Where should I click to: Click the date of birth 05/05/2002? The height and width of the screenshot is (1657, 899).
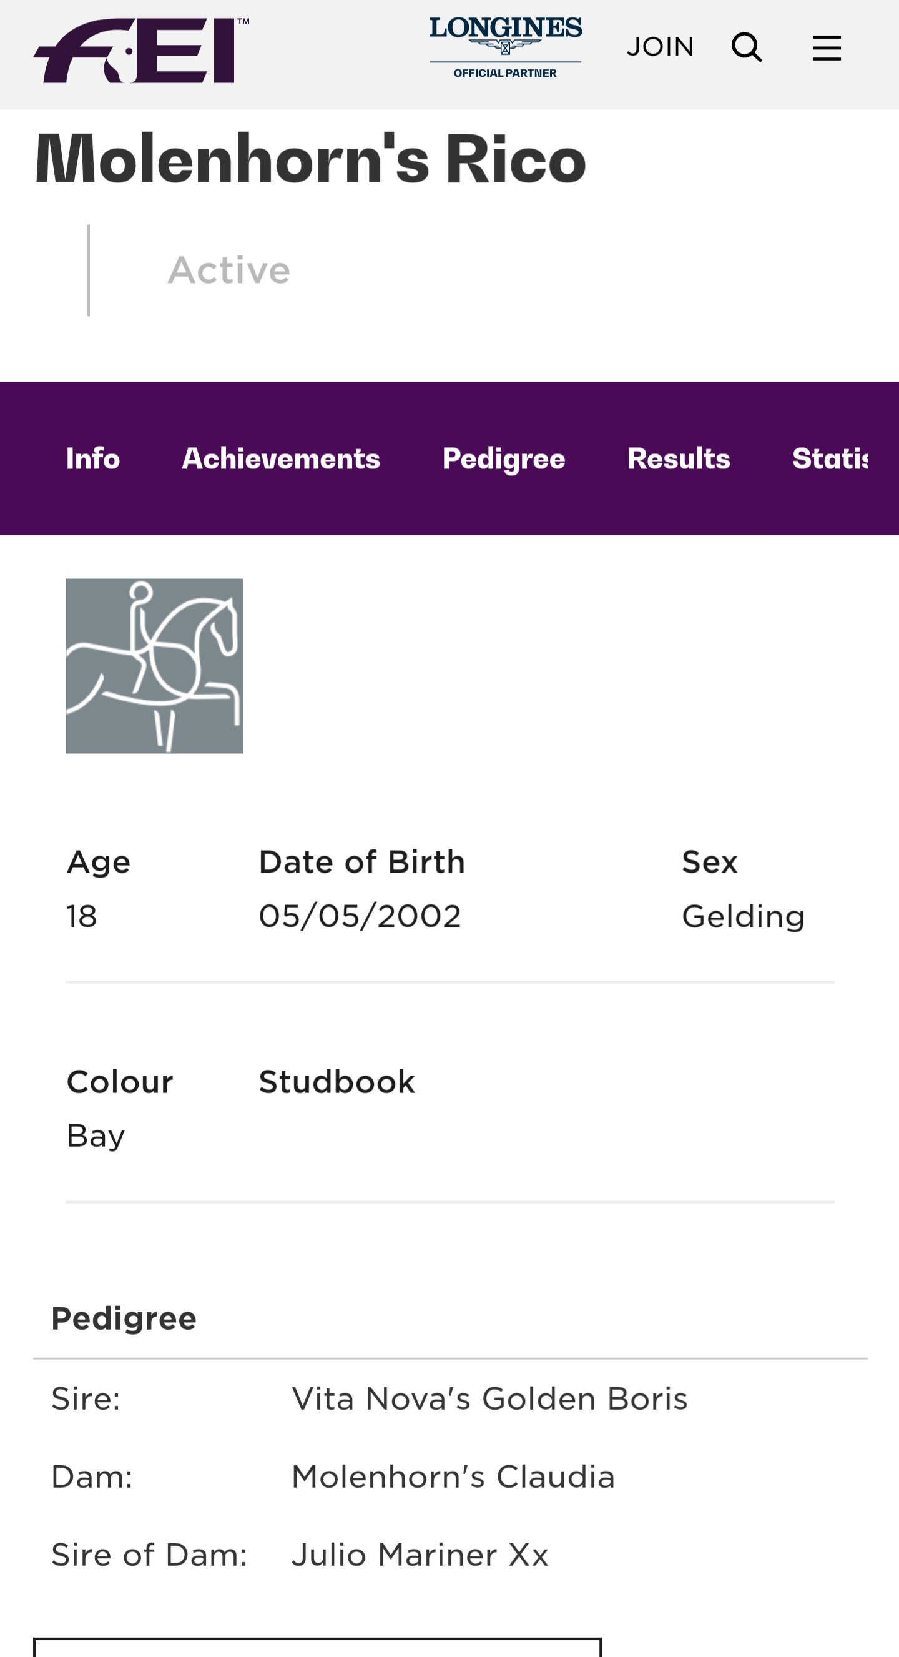point(360,916)
